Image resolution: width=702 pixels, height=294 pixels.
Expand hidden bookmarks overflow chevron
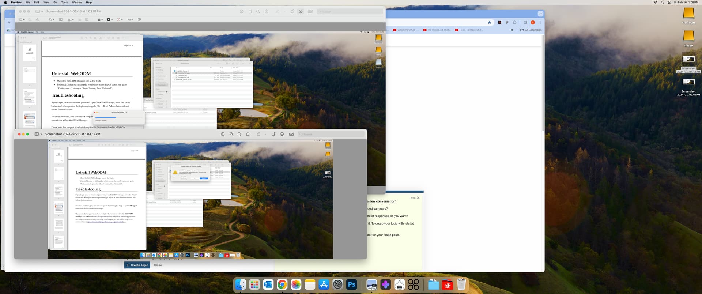[512, 30]
